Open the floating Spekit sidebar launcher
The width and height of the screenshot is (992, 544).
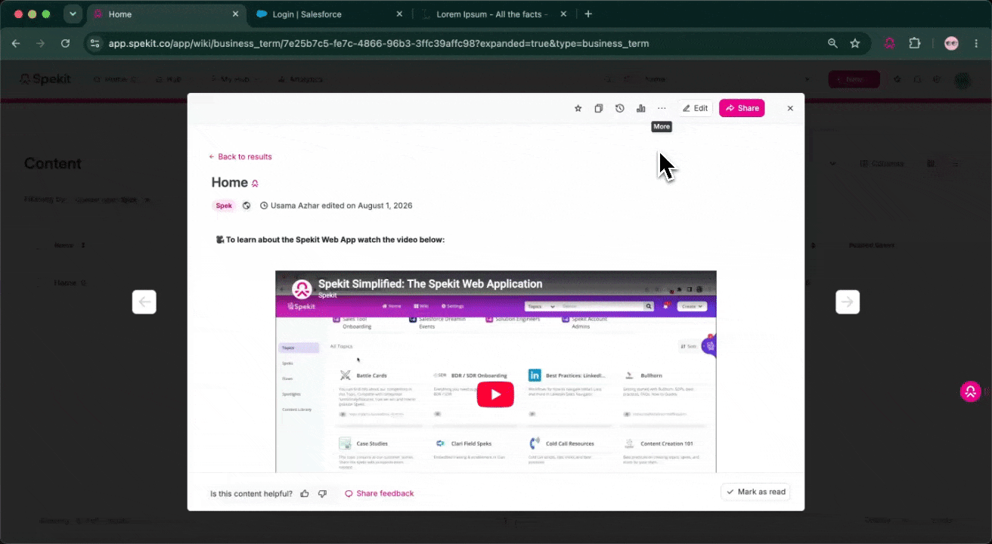pyautogui.click(x=969, y=391)
